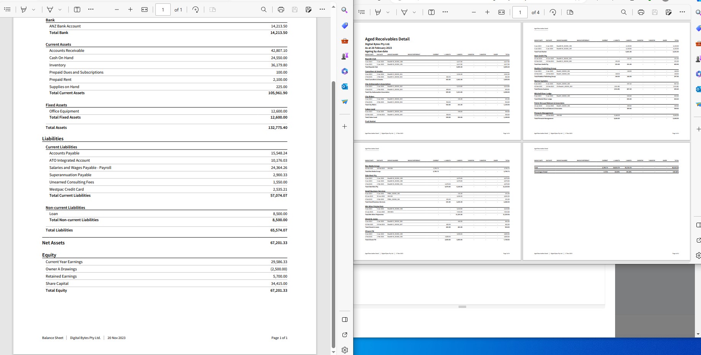Print the Balance Sheet PDF
The height and width of the screenshot is (355, 701).
[x=281, y=10]
